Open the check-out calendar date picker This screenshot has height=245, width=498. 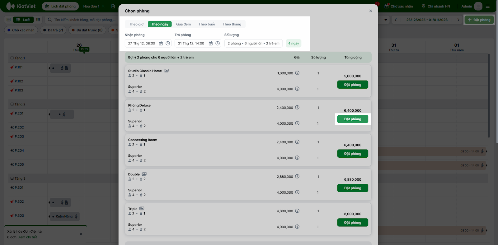211,44
